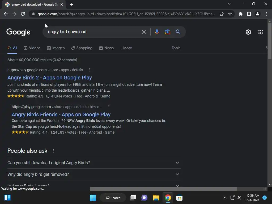
Task: Focus the angry bird download search box
Action: point(94,32)
